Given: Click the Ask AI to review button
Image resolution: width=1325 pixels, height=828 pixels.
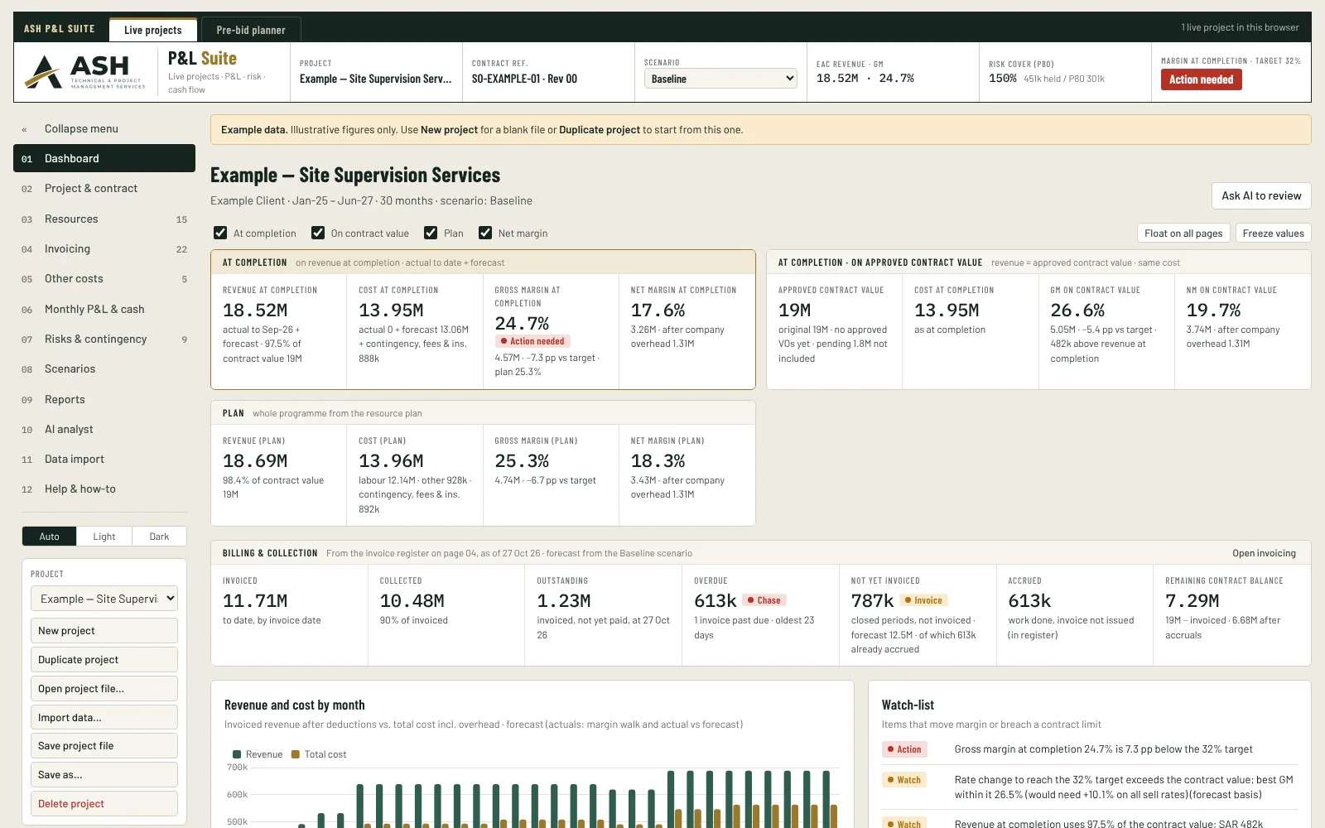Looking at the screenshot, I should [1261, 195].
